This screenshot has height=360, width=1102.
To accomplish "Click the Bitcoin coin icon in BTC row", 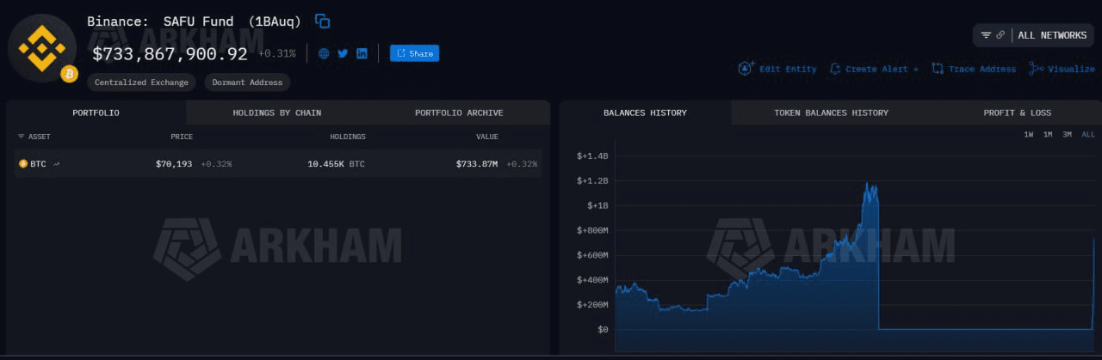I will point(23,164).
